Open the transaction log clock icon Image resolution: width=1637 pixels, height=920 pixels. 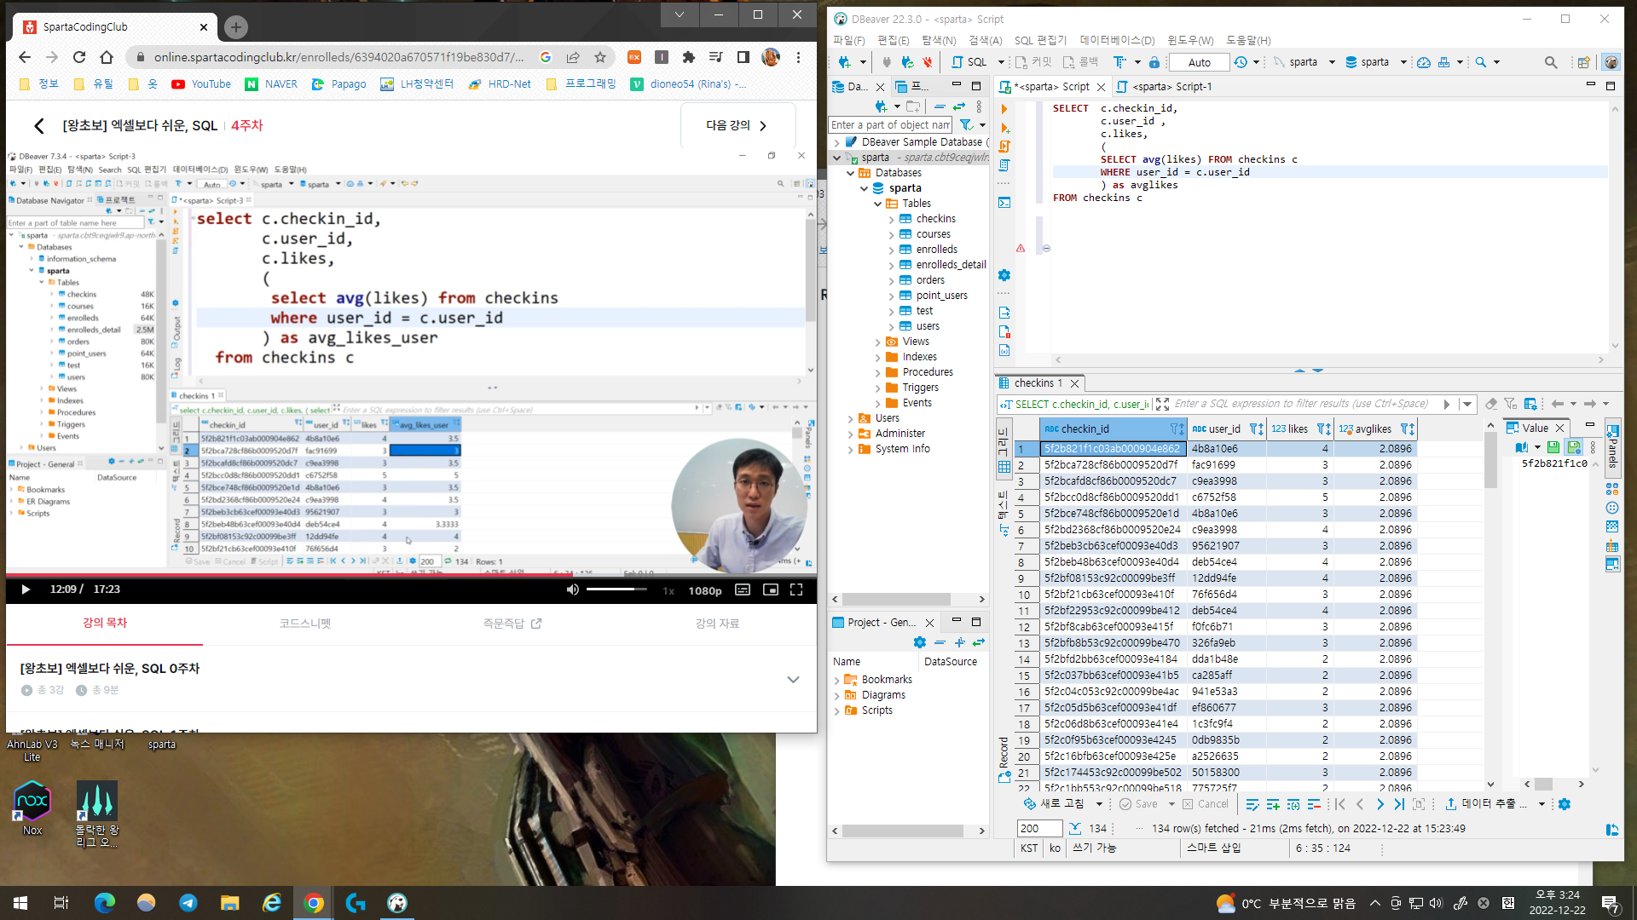pyautogui.click(x=1241, y=62)
